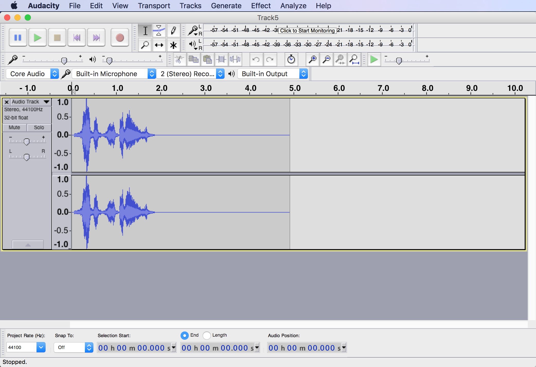Screen dimensions: 536x367
Task: Click the Fit Project zoom icon
Action: coord(354,59)
